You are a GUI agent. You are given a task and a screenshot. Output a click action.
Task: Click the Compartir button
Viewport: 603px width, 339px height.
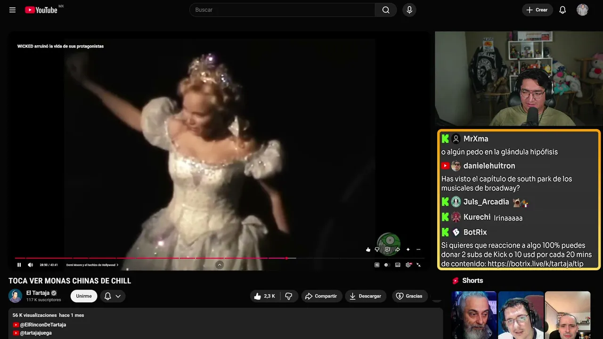[322, 296]
